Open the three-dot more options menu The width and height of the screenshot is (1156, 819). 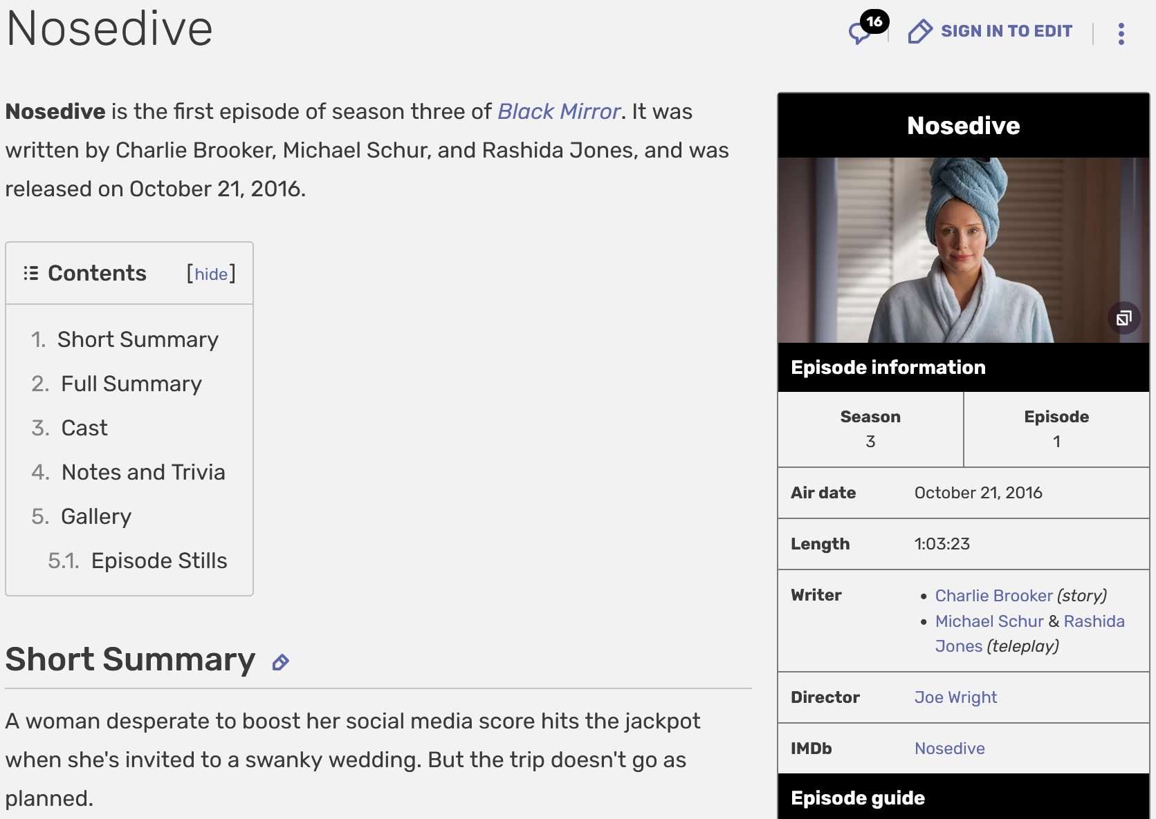pyautogui.click(x=1121, y=33)
